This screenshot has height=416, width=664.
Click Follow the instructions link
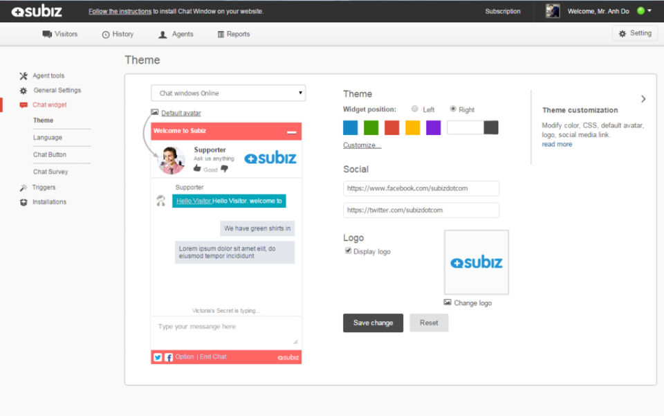[x=120, y=12]
